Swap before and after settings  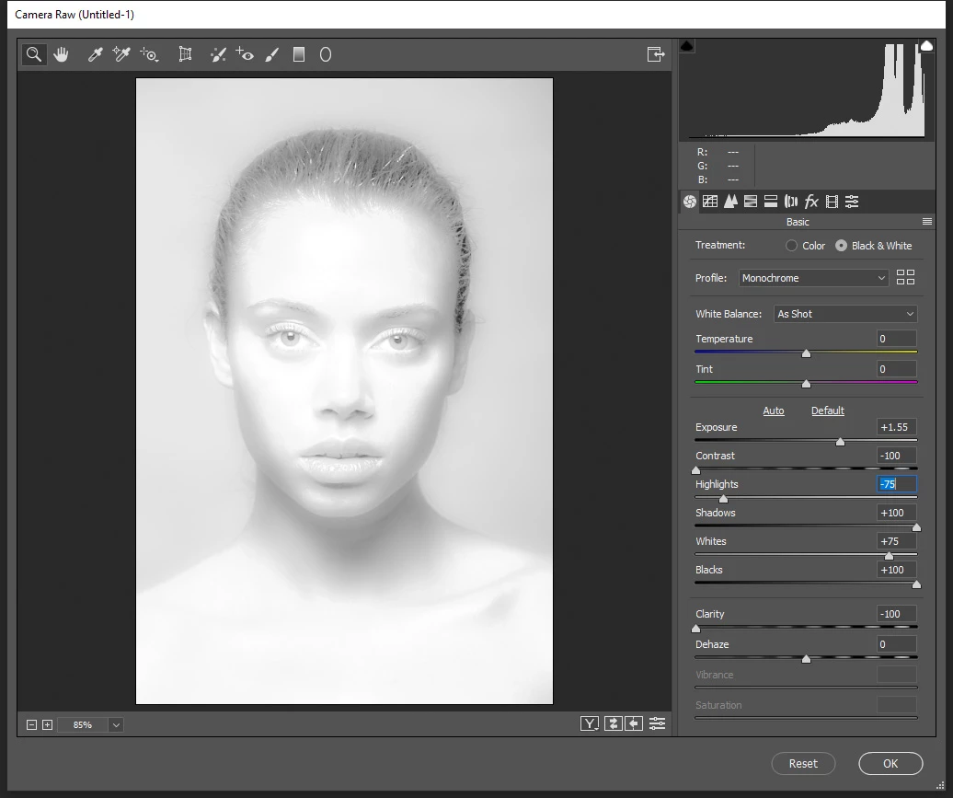[614, 723]
